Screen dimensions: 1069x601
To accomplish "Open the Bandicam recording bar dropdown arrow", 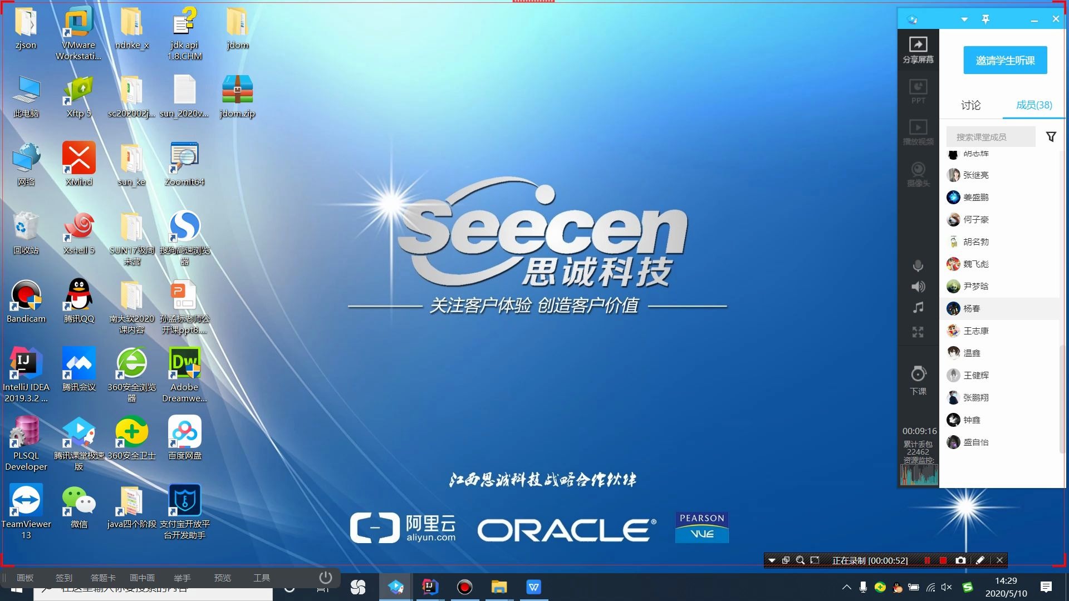I will [x=772, y=560].
